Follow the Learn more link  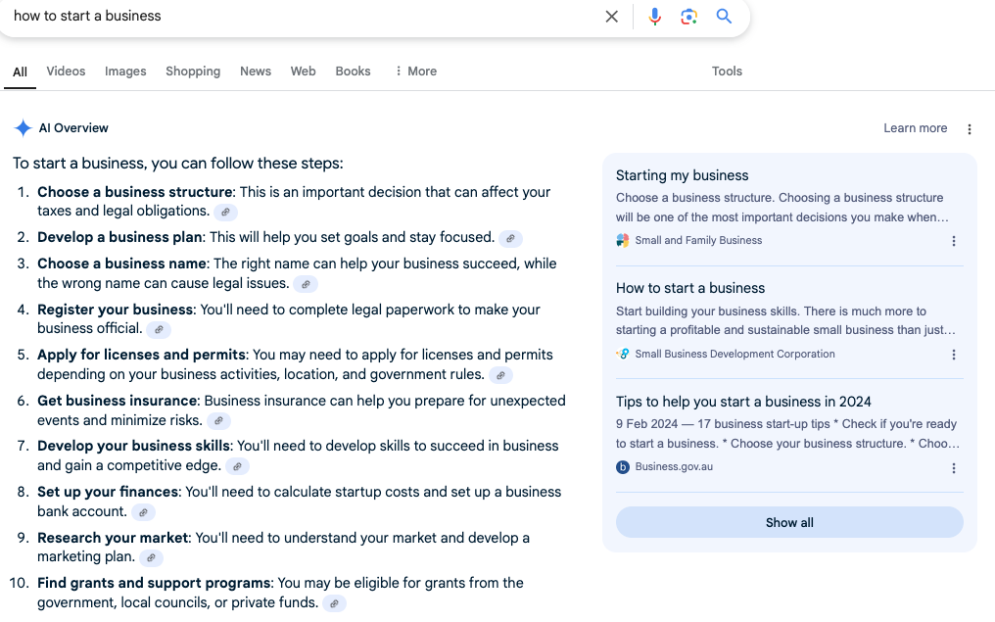pyautogui.click(x=915, y=128)
